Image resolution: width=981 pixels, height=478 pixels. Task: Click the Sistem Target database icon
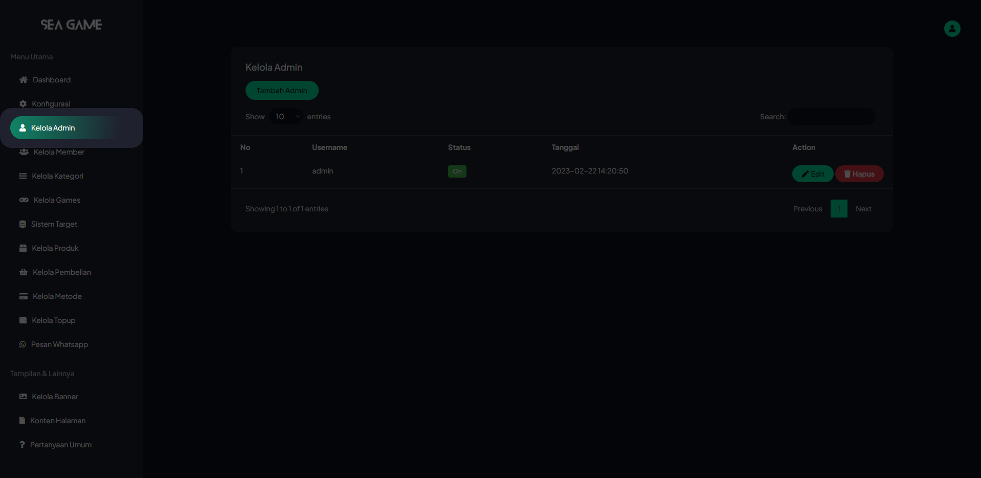(23, 224)
